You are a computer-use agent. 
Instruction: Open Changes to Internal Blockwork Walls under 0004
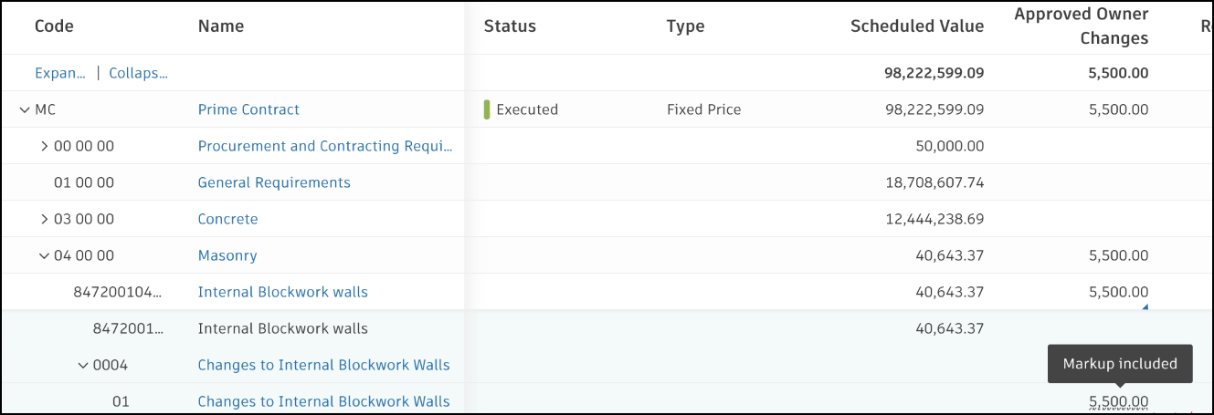pos(323,365)
